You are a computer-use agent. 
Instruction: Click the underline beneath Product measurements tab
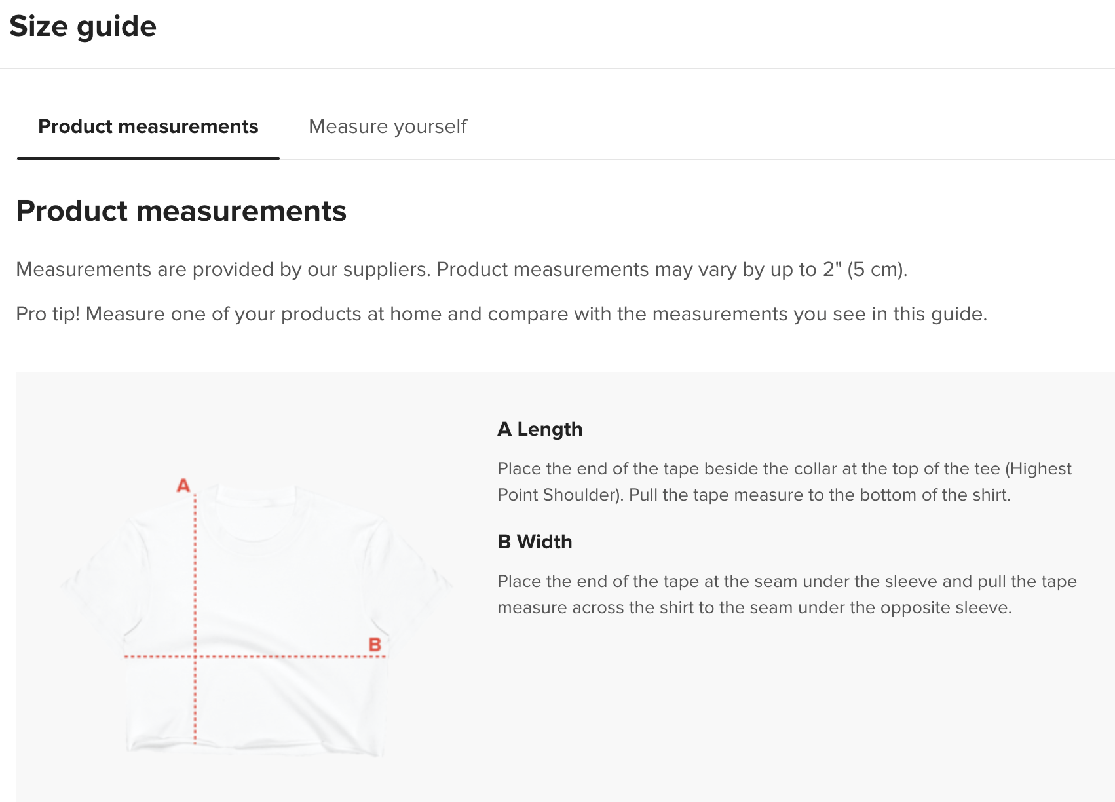pos(148,158)
